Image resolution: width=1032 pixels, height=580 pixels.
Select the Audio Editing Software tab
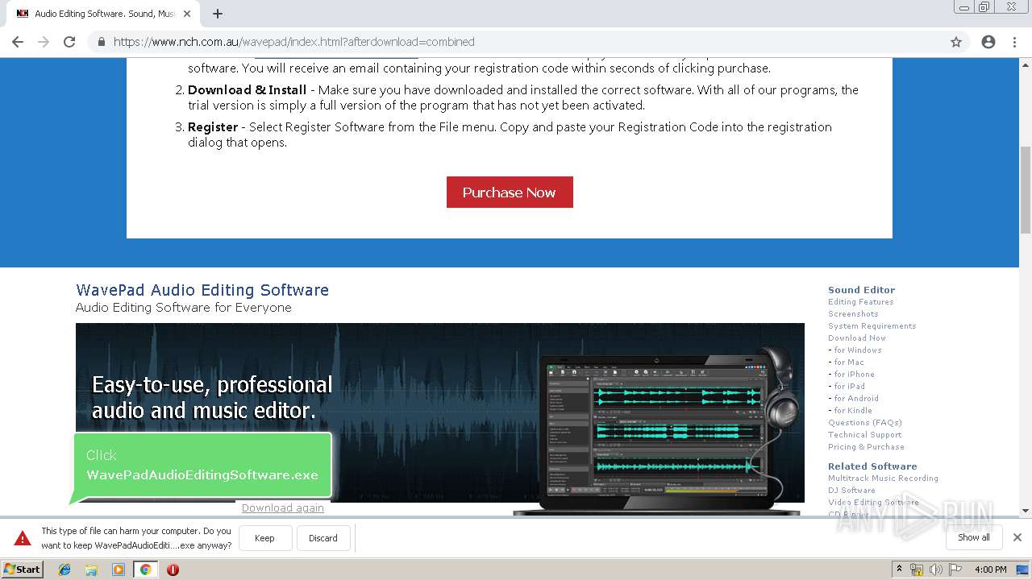pos(102,14)
